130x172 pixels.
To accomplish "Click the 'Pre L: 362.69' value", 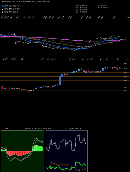I will tap(82, 10).
